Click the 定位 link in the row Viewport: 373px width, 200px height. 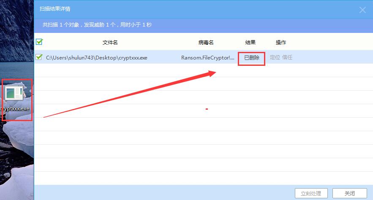(x=275, y=57)
